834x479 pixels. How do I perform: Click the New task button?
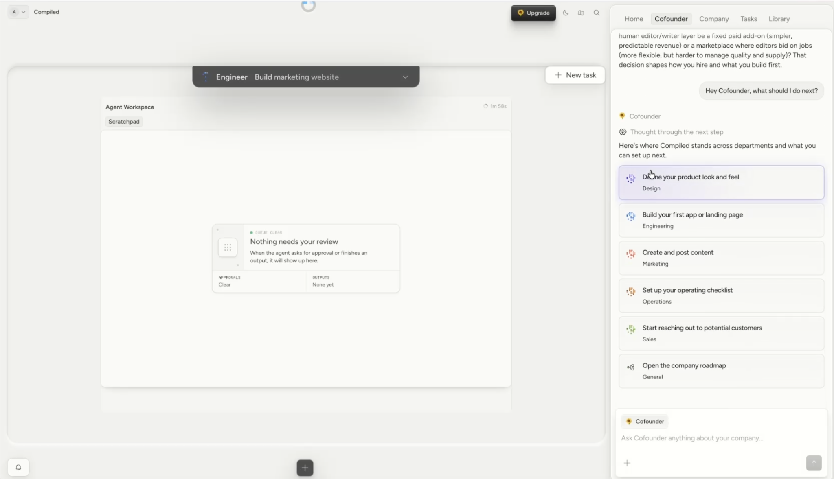[x=575, y=75]
